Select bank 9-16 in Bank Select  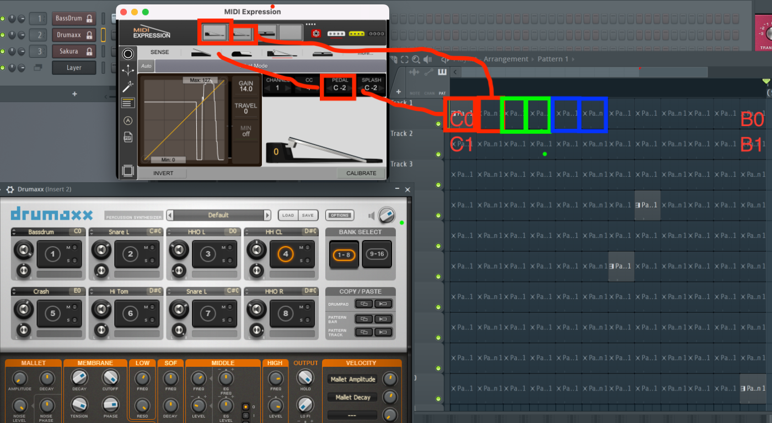(x=377, y=254)
